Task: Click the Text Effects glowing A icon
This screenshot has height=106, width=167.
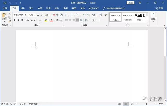Action: pos(40,20)
